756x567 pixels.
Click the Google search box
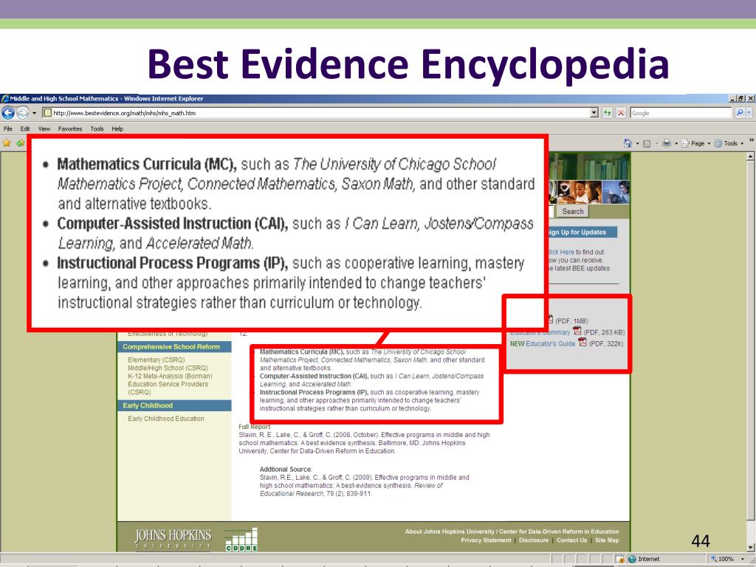pyautogui.click(x=681, y=113)
